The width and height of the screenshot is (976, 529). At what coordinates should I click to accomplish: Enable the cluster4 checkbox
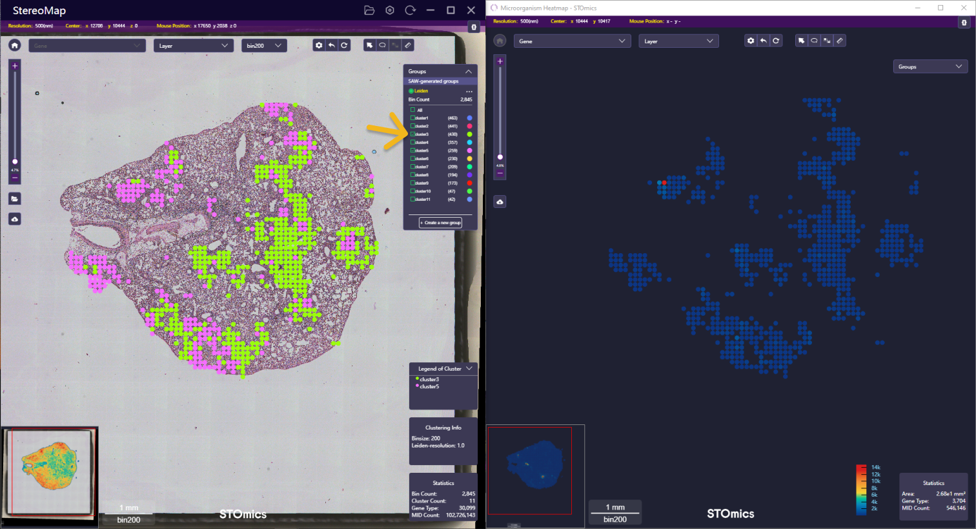[413, 142]
